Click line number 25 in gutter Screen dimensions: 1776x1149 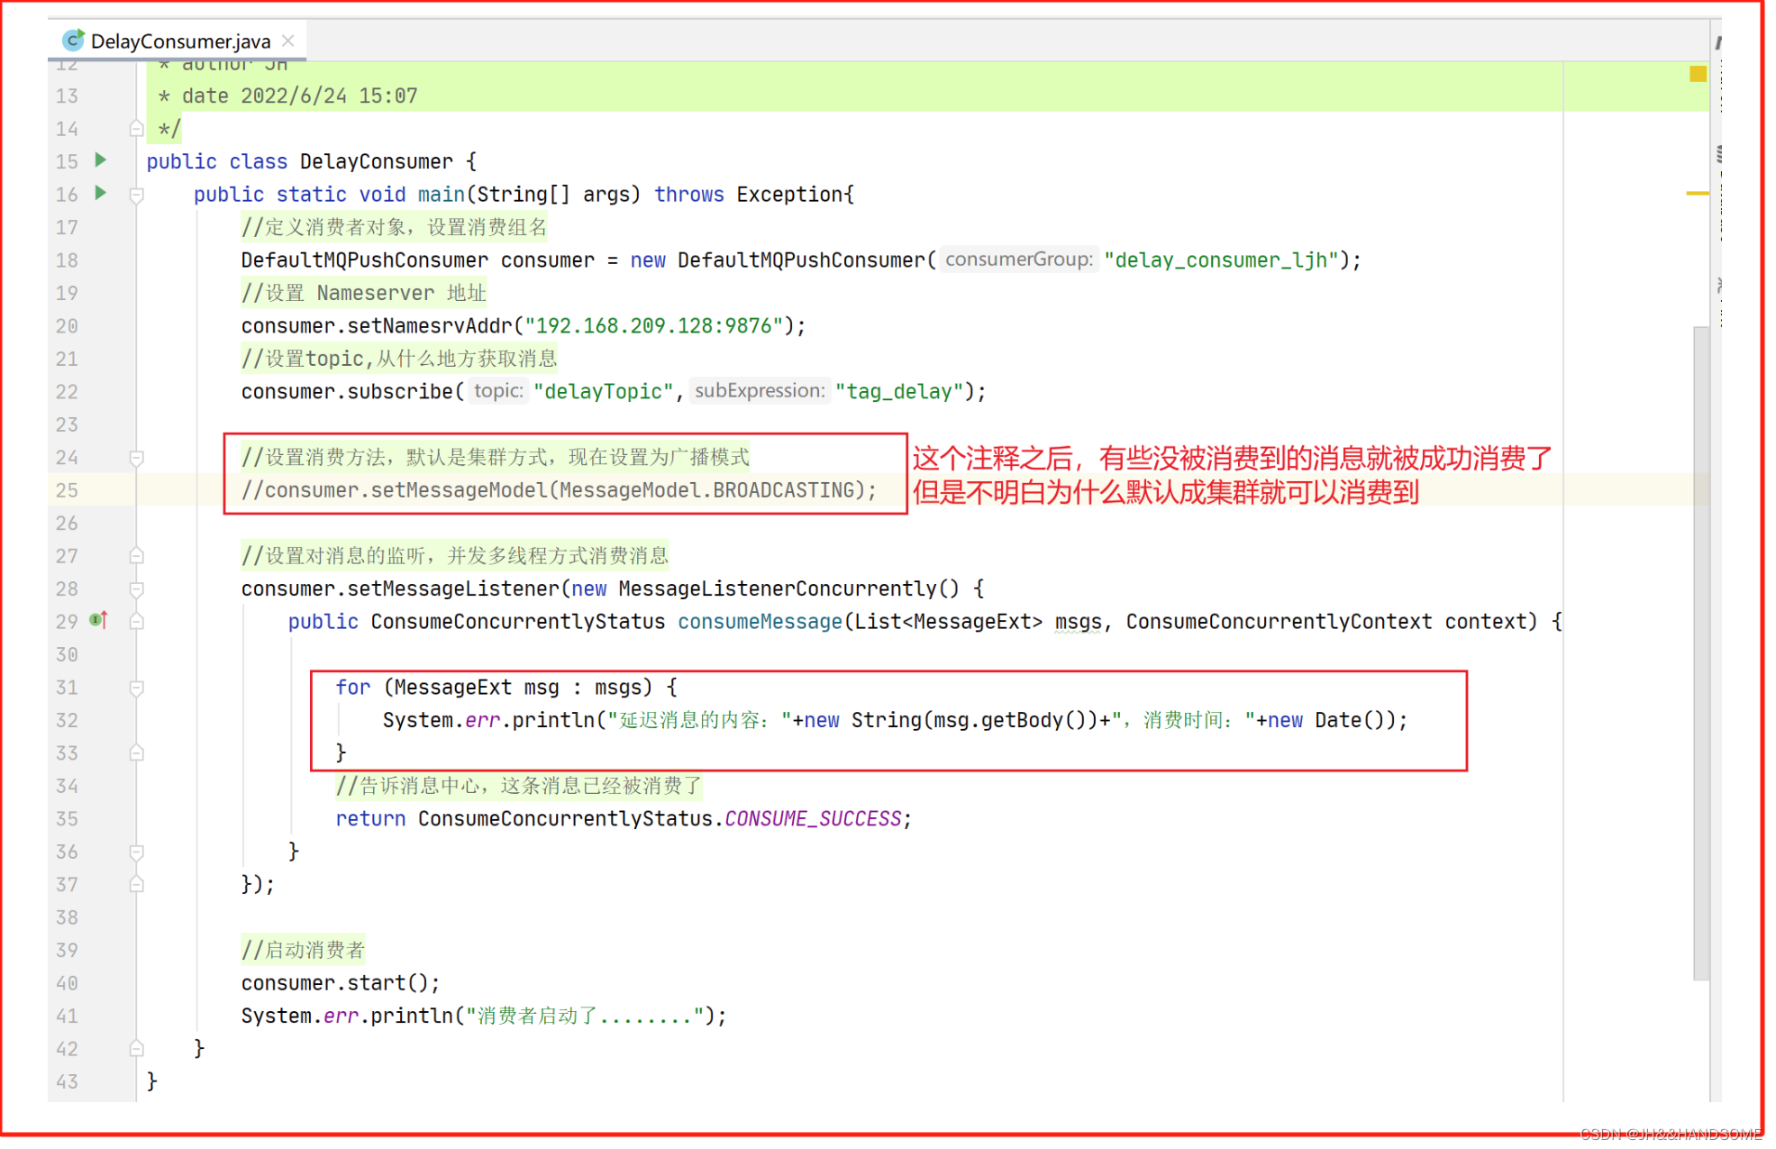(x=67, y=490)
